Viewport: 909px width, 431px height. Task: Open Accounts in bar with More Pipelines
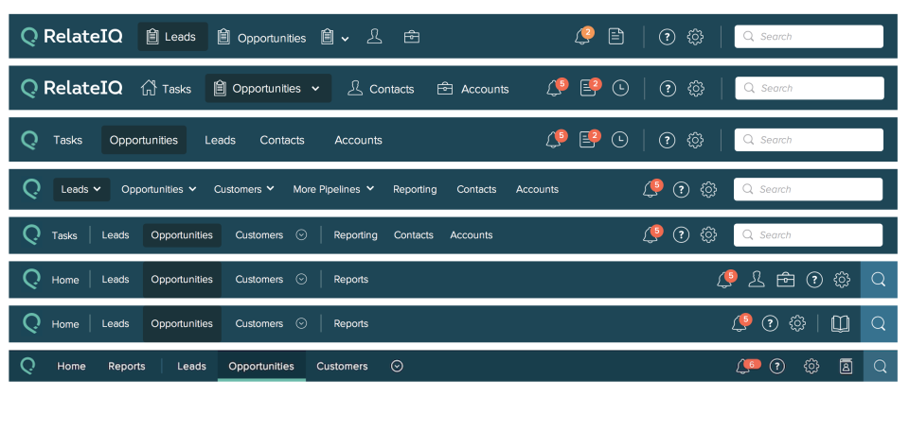click(538, 189)
